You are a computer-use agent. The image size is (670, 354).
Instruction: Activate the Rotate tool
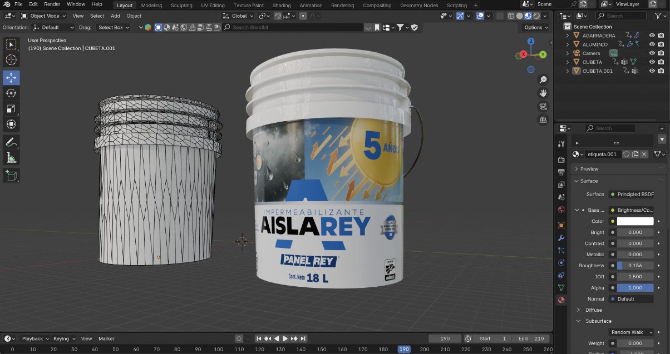[x=11, y=93]
